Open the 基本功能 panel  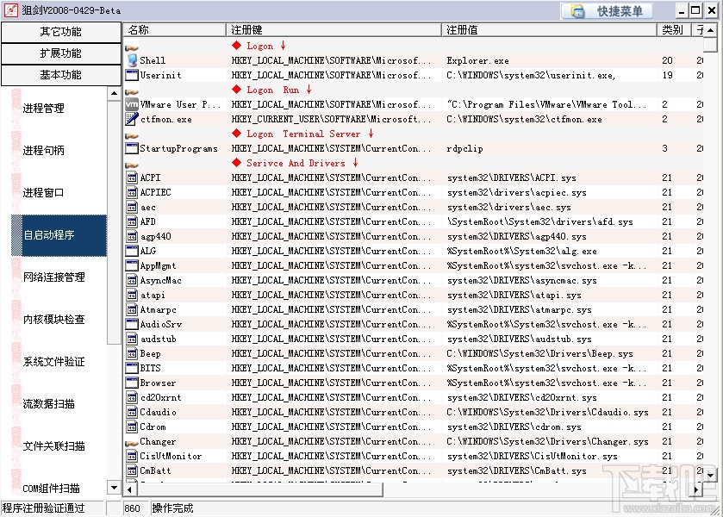(x=61, y=75)
